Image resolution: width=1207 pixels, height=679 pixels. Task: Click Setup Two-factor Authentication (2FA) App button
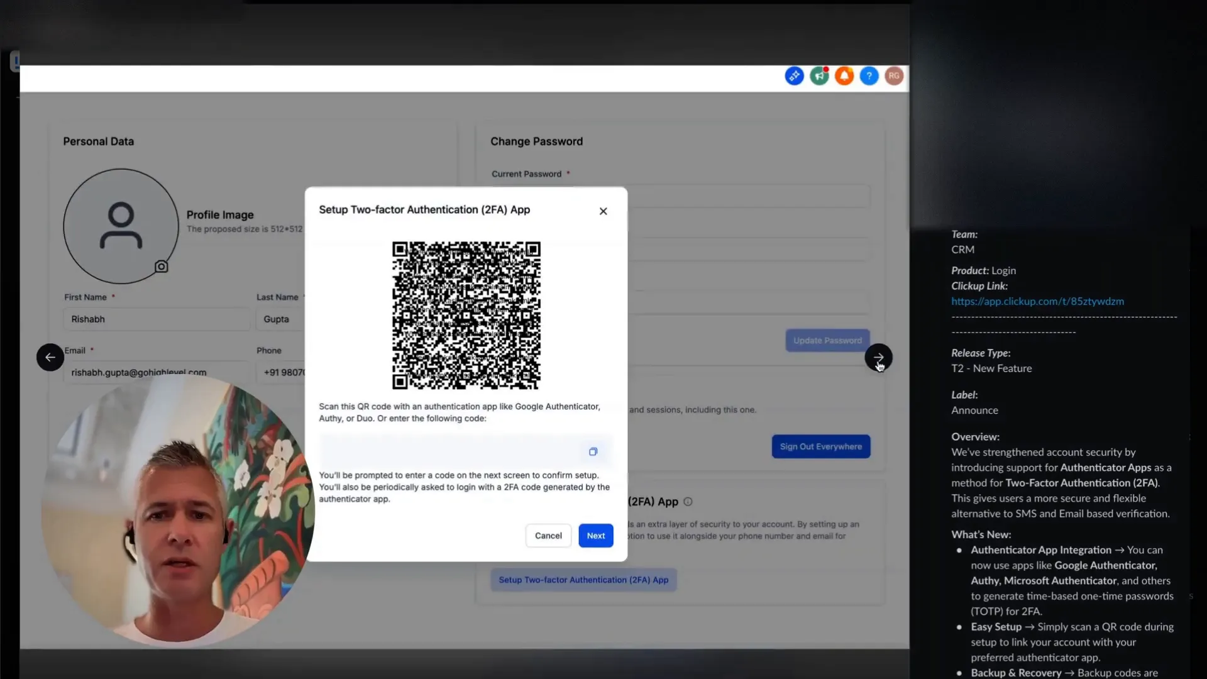(583, 580)
